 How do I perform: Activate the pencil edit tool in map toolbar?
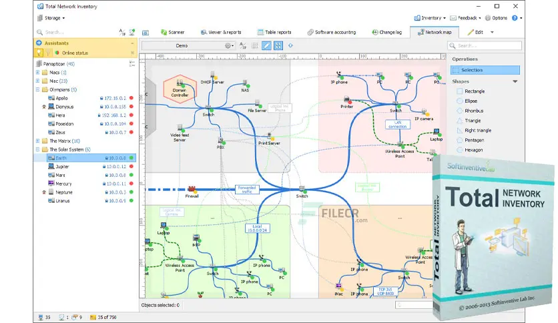[x=266, y=46]
